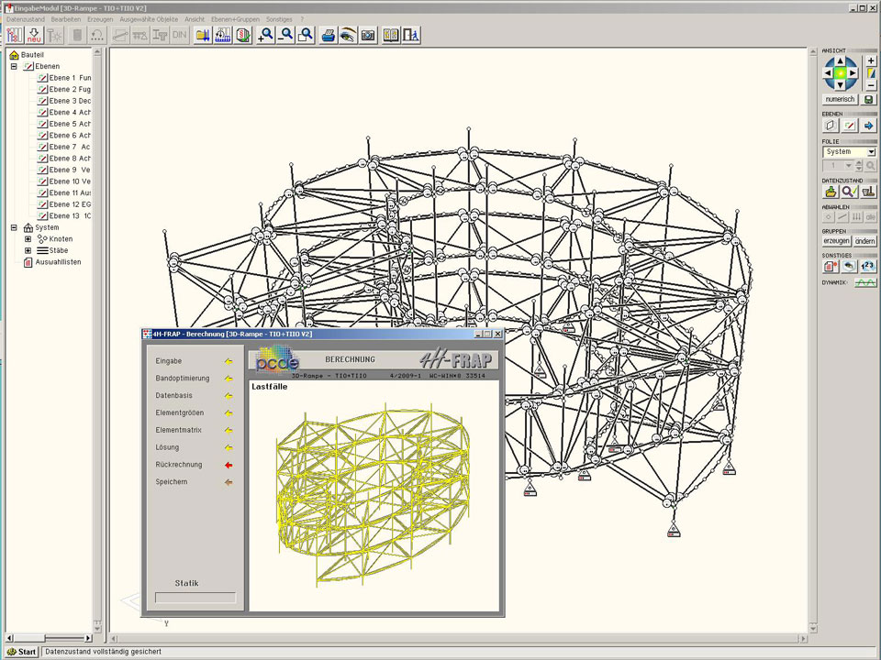Toggle the Ebene 12 layer icon
This screenshot has height=660, width=881.
[x=42, y=204]
